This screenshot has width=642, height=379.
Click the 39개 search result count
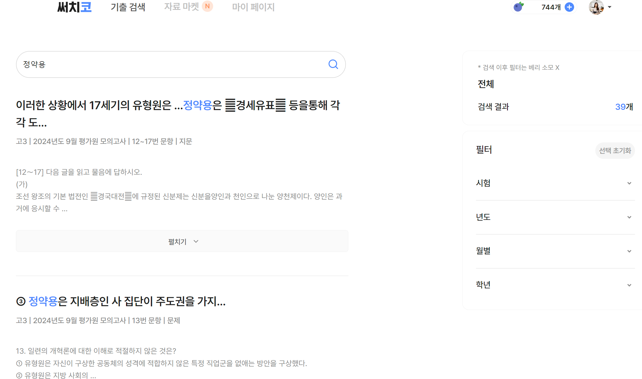coord(624,107)
